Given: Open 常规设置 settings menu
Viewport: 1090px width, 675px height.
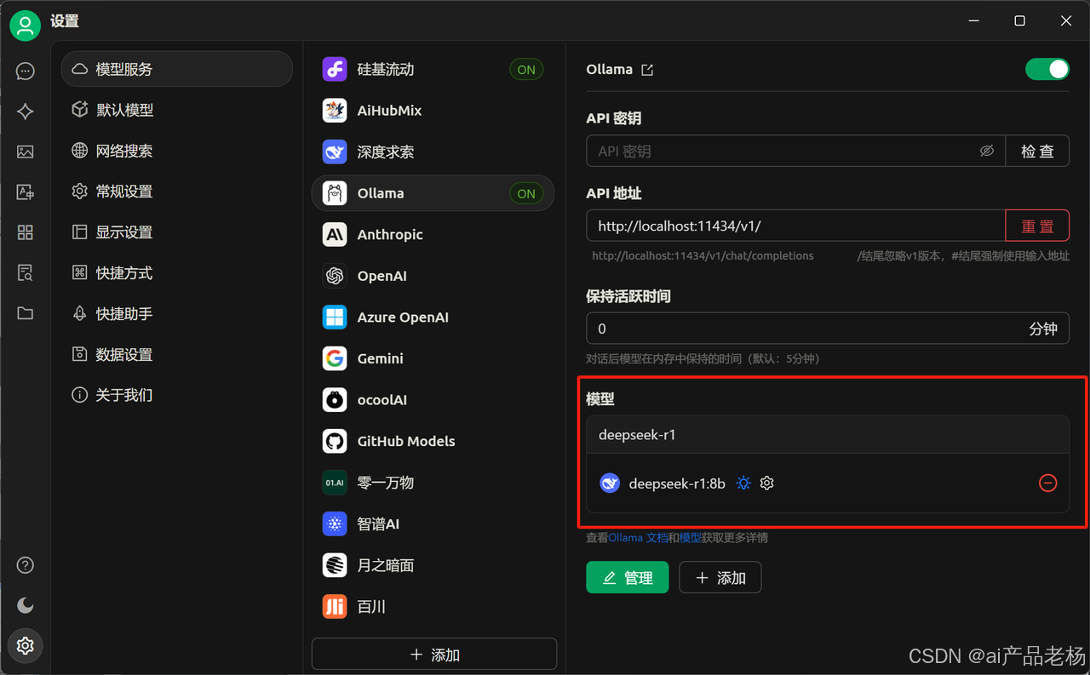Looking at the screenshot, I should click(x=177, y=192).
